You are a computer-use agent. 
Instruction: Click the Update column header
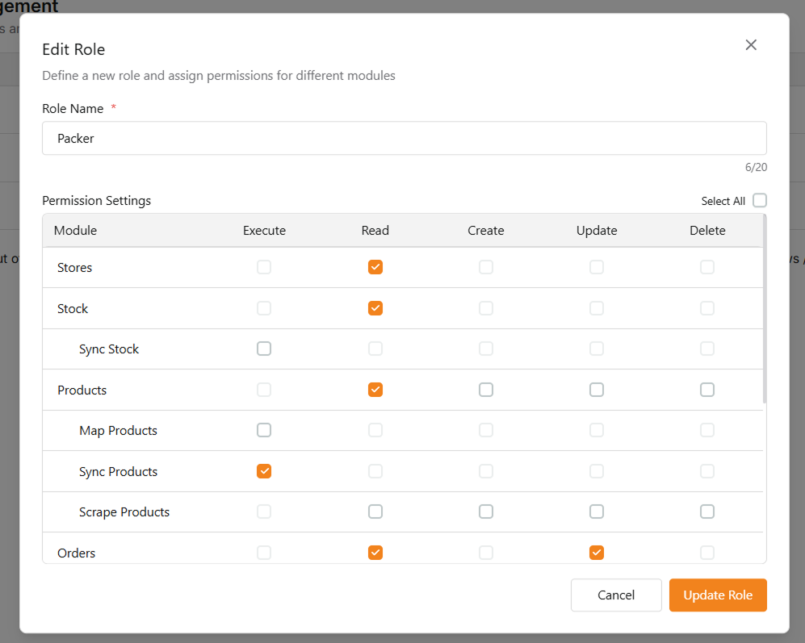point(597,231)
